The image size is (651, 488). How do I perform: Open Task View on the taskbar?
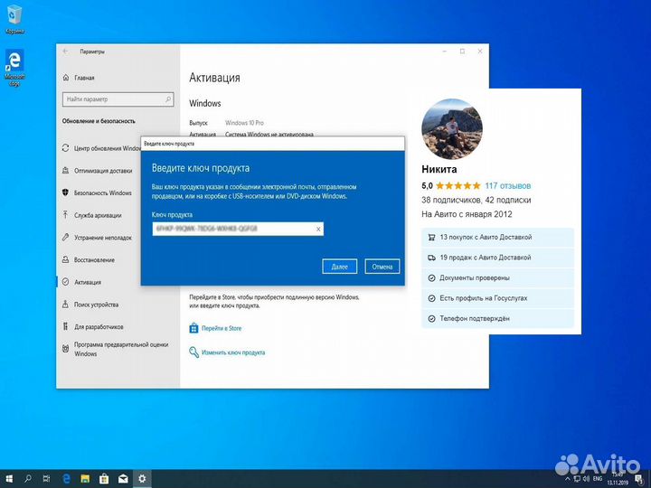(x=46, y=479)
